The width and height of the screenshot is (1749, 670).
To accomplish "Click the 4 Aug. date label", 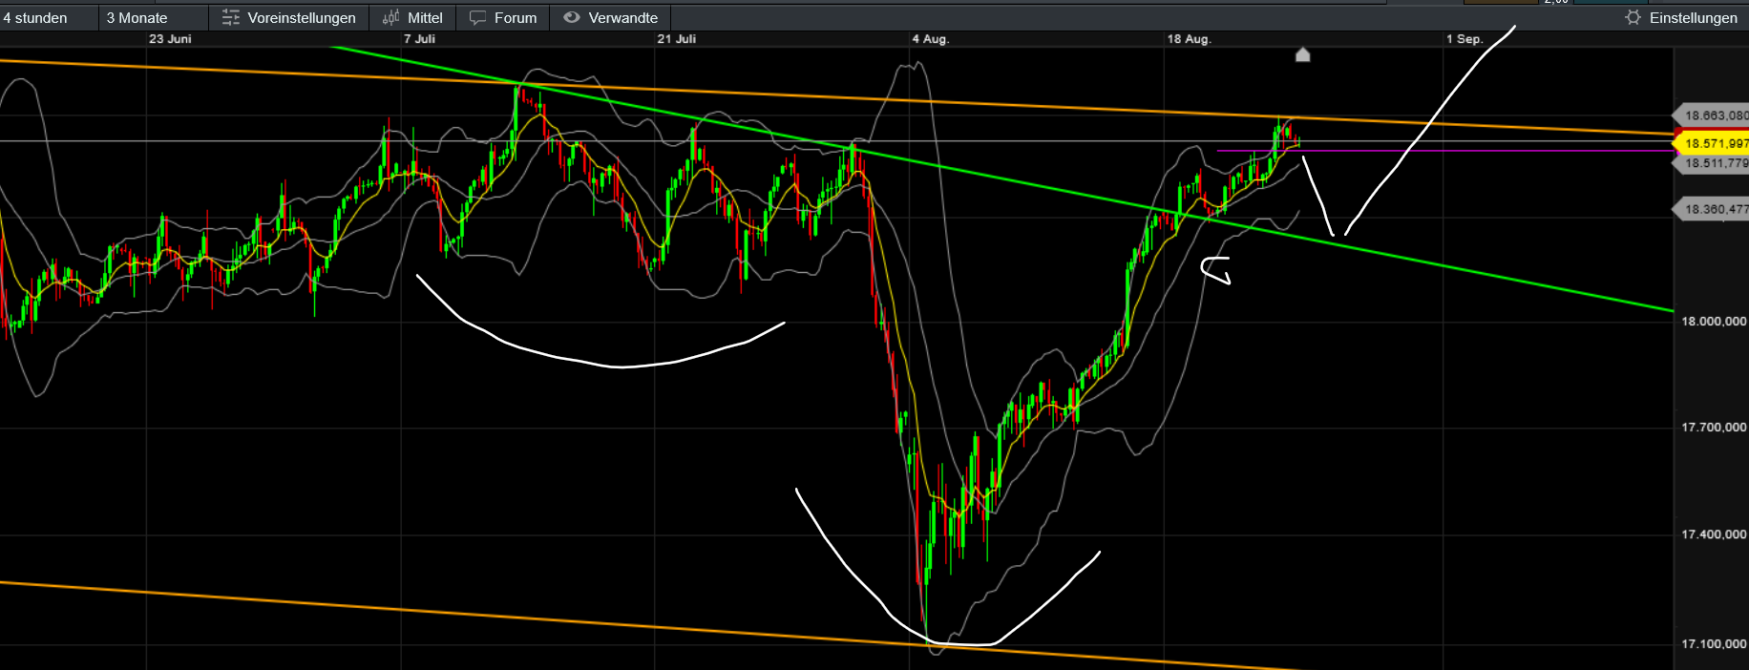I will (930, 39).
